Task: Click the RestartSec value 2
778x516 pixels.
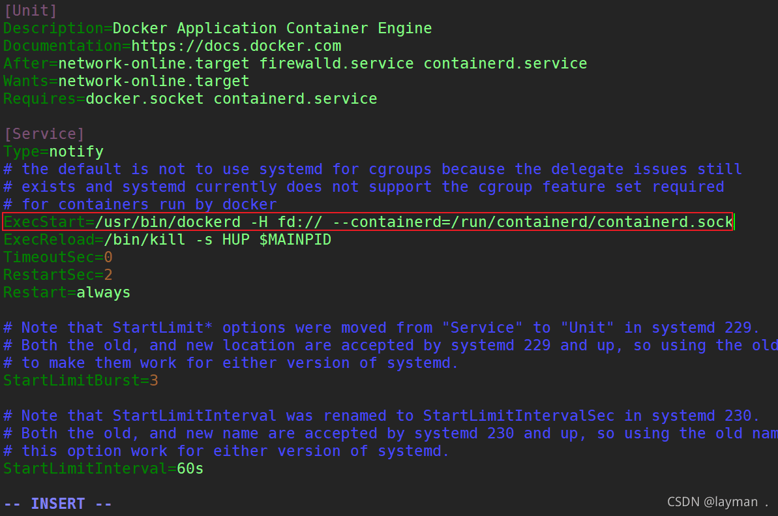Action: (x=108, y=275)
